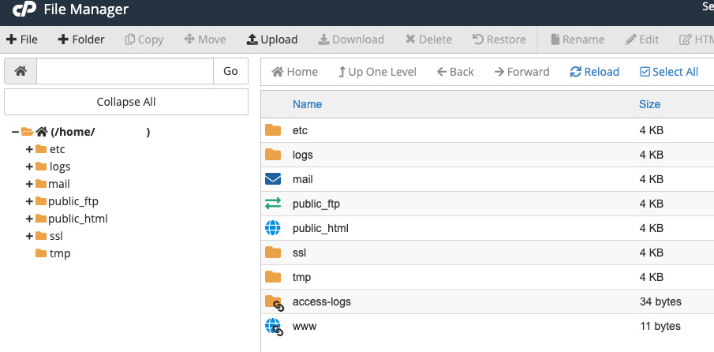Click Upload in the toolbar
The width and height of the screenshot is (714, 352).
pyautogui.click(x=271, y=39)
